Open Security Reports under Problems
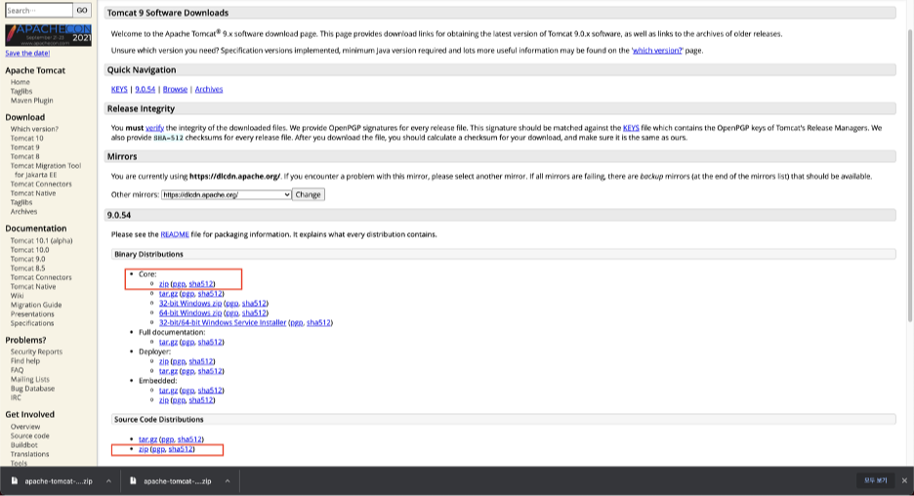914x496 pixels. (36, 352)
